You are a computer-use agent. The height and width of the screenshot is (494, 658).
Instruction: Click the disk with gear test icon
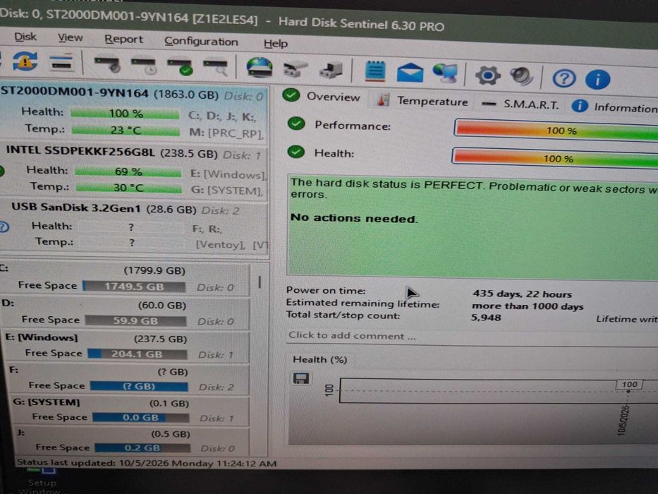(107, 64)
